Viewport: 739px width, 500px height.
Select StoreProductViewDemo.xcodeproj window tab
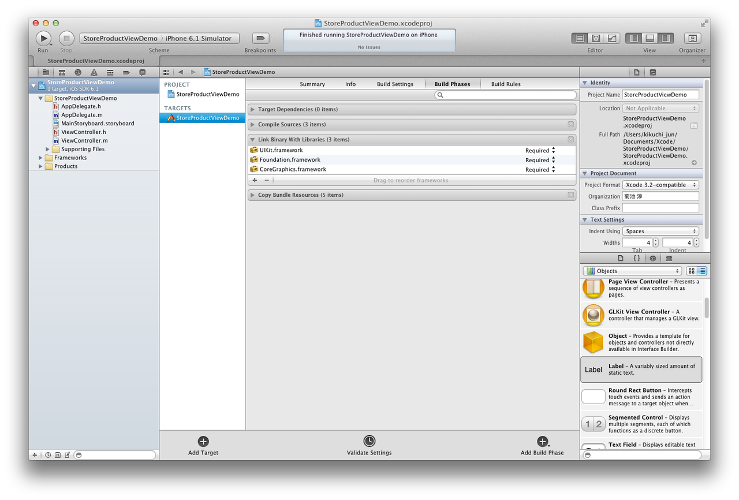(x=96, y=60)
